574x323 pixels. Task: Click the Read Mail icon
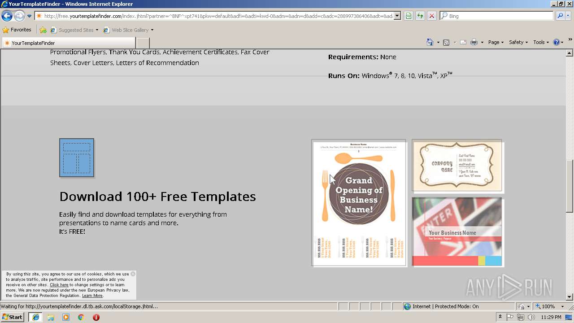pyautogui.click(x=463, y=42)
